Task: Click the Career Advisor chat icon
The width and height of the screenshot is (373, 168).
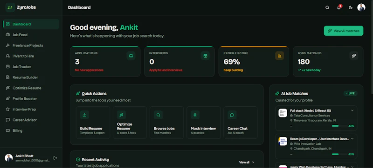Action: [x=8, y=120]
